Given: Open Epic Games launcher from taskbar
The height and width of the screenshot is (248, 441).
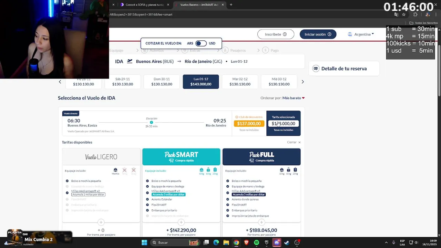Looking at the screenshot, I should pyautogui.click(x=266, y=242).
